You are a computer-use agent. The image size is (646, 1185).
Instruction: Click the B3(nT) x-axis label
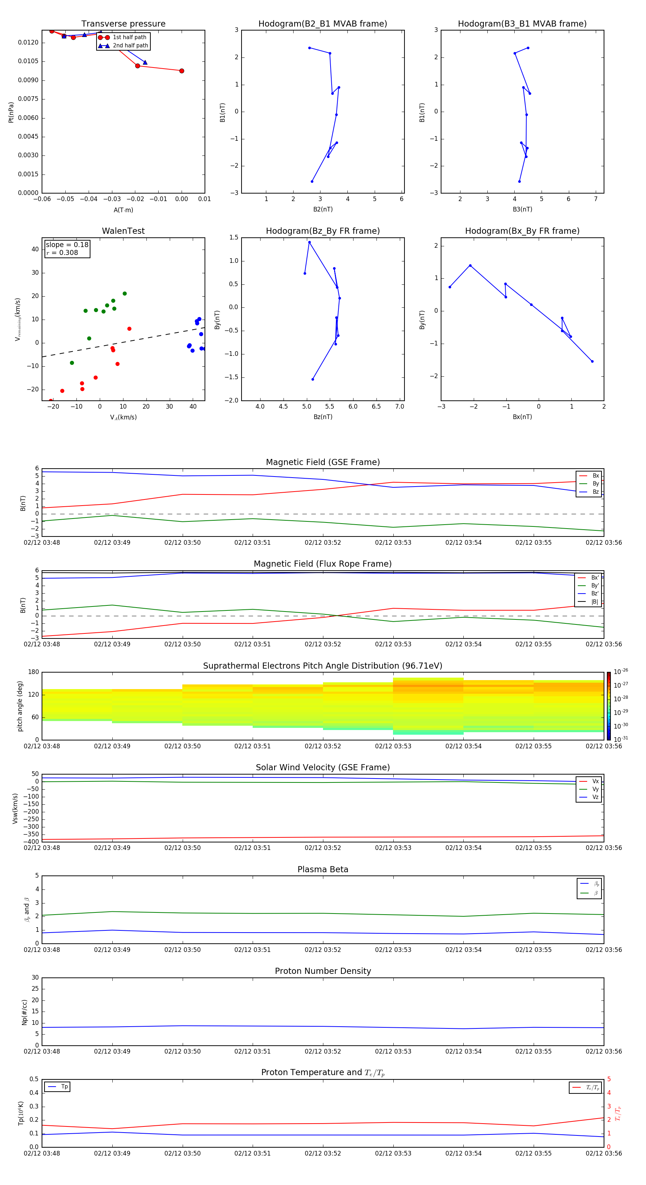click(522, 209)
